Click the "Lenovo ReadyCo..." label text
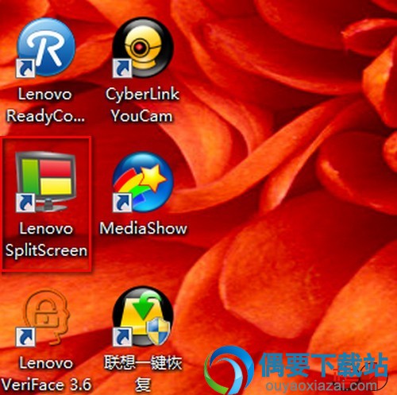 click(45, 106)
